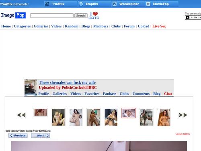The height and width of the screenshot is (151, 201).
Task: Click the T'nAflix network icon
Action: (47, 4)
